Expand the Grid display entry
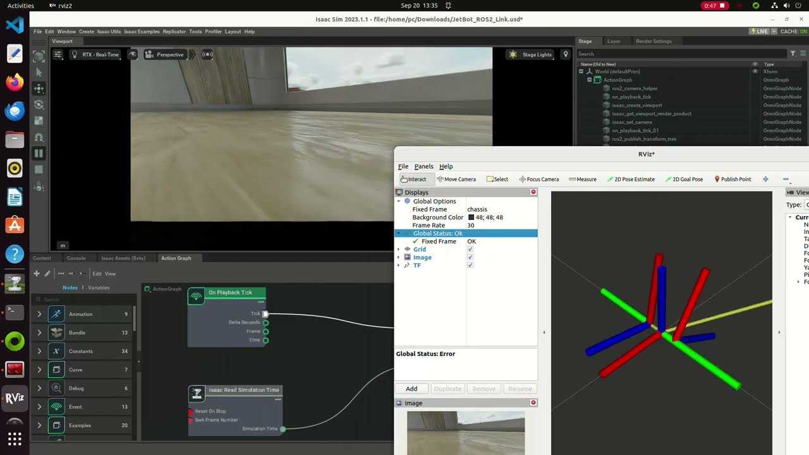The image size is (809, 455). pos(399,249)
